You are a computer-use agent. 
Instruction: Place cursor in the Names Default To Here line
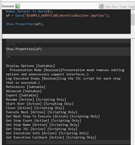click(x=29, y=11)
